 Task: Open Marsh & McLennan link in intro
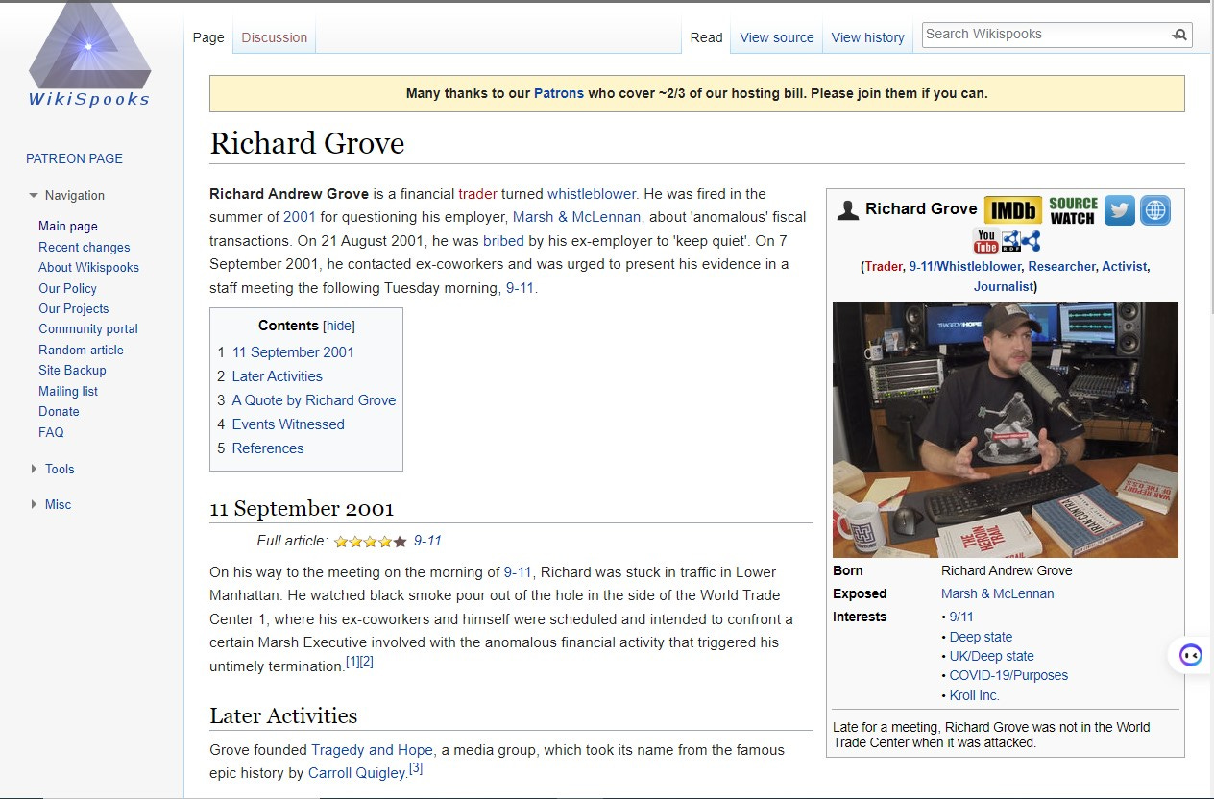click(576, 217)
